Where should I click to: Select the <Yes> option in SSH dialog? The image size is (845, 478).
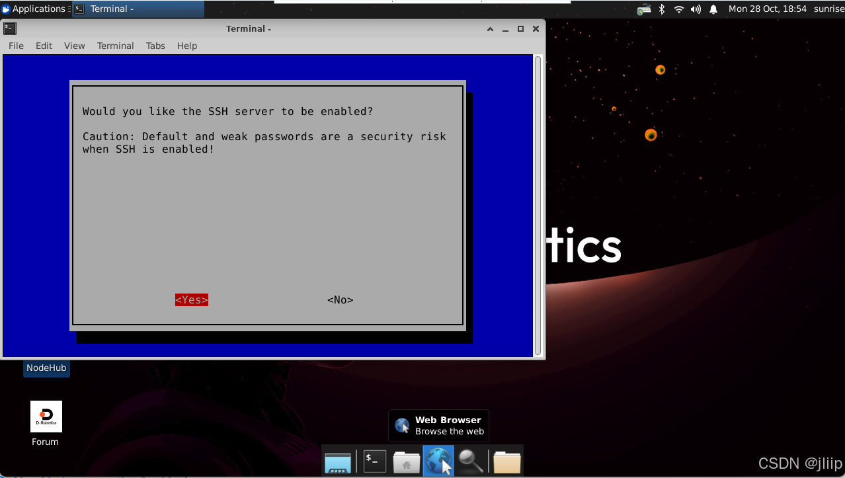192,300
